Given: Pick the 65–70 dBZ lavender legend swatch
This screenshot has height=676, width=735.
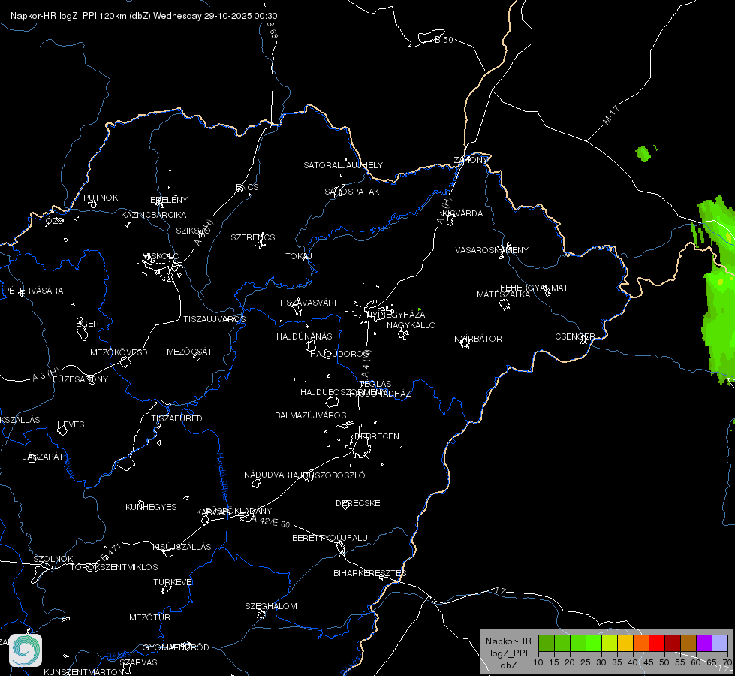Looking at the screenshot, I should pyautogui.click(x=719, y=644).
